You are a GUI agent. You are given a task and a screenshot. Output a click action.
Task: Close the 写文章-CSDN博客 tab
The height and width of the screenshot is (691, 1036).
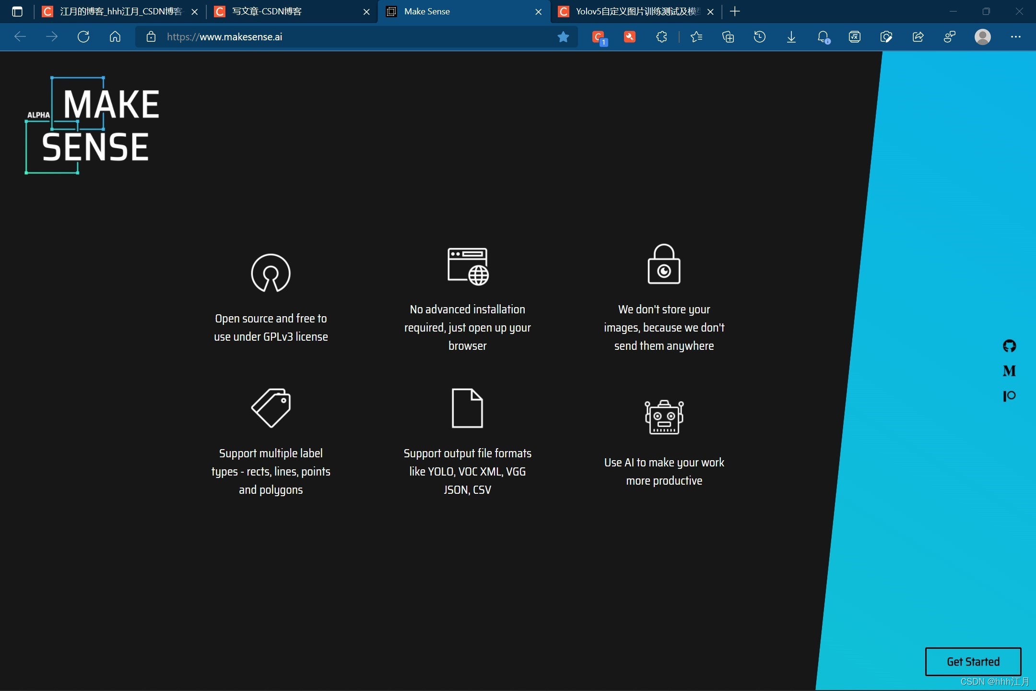coord(366,12)
